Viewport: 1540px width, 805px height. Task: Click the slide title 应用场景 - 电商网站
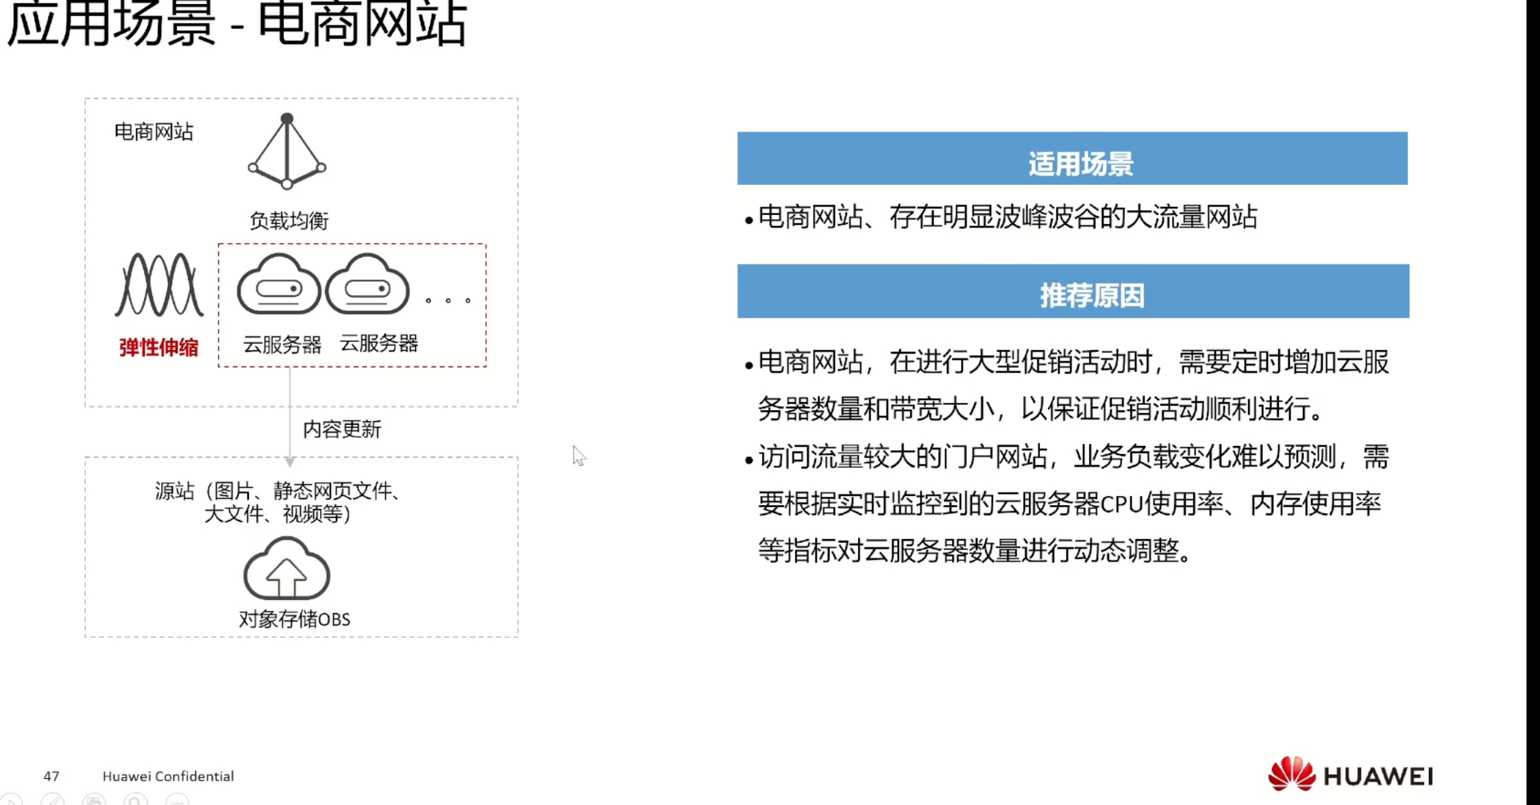(x=237, y=23)
